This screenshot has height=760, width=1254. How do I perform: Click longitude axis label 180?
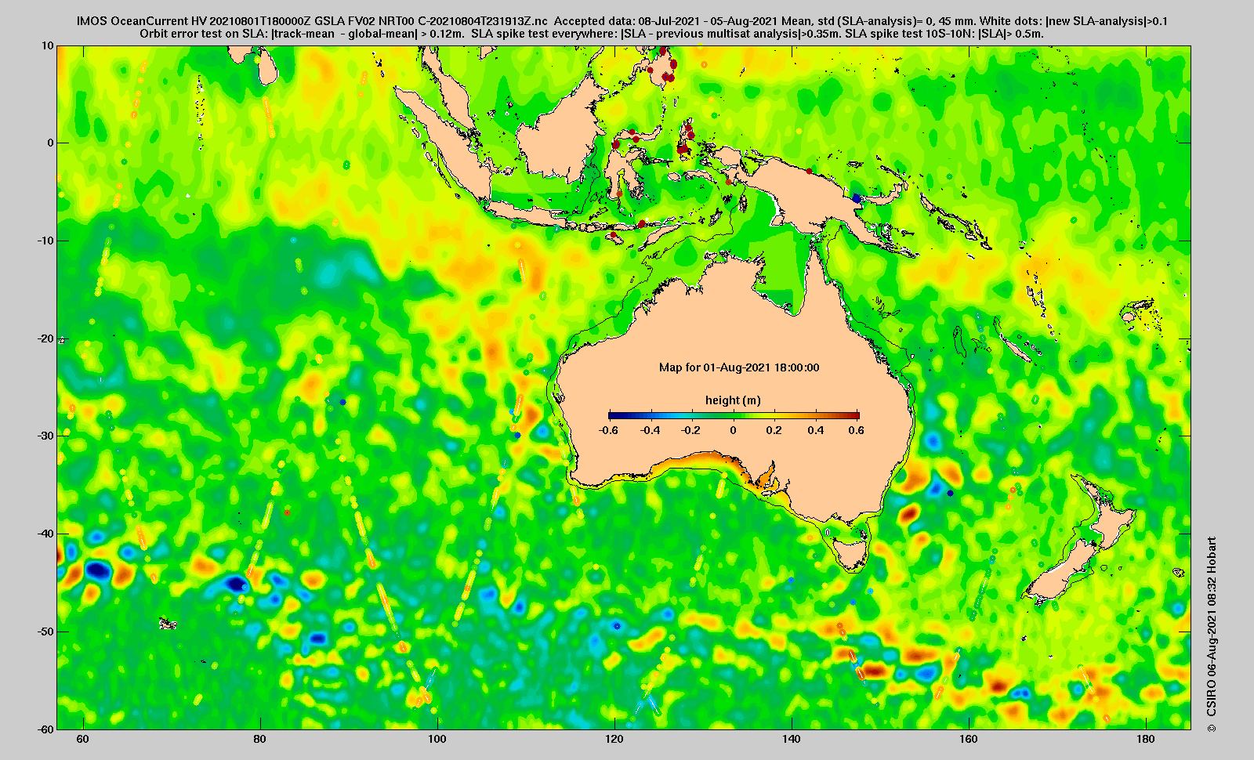pyautogui.click(x=1146, y=739)
